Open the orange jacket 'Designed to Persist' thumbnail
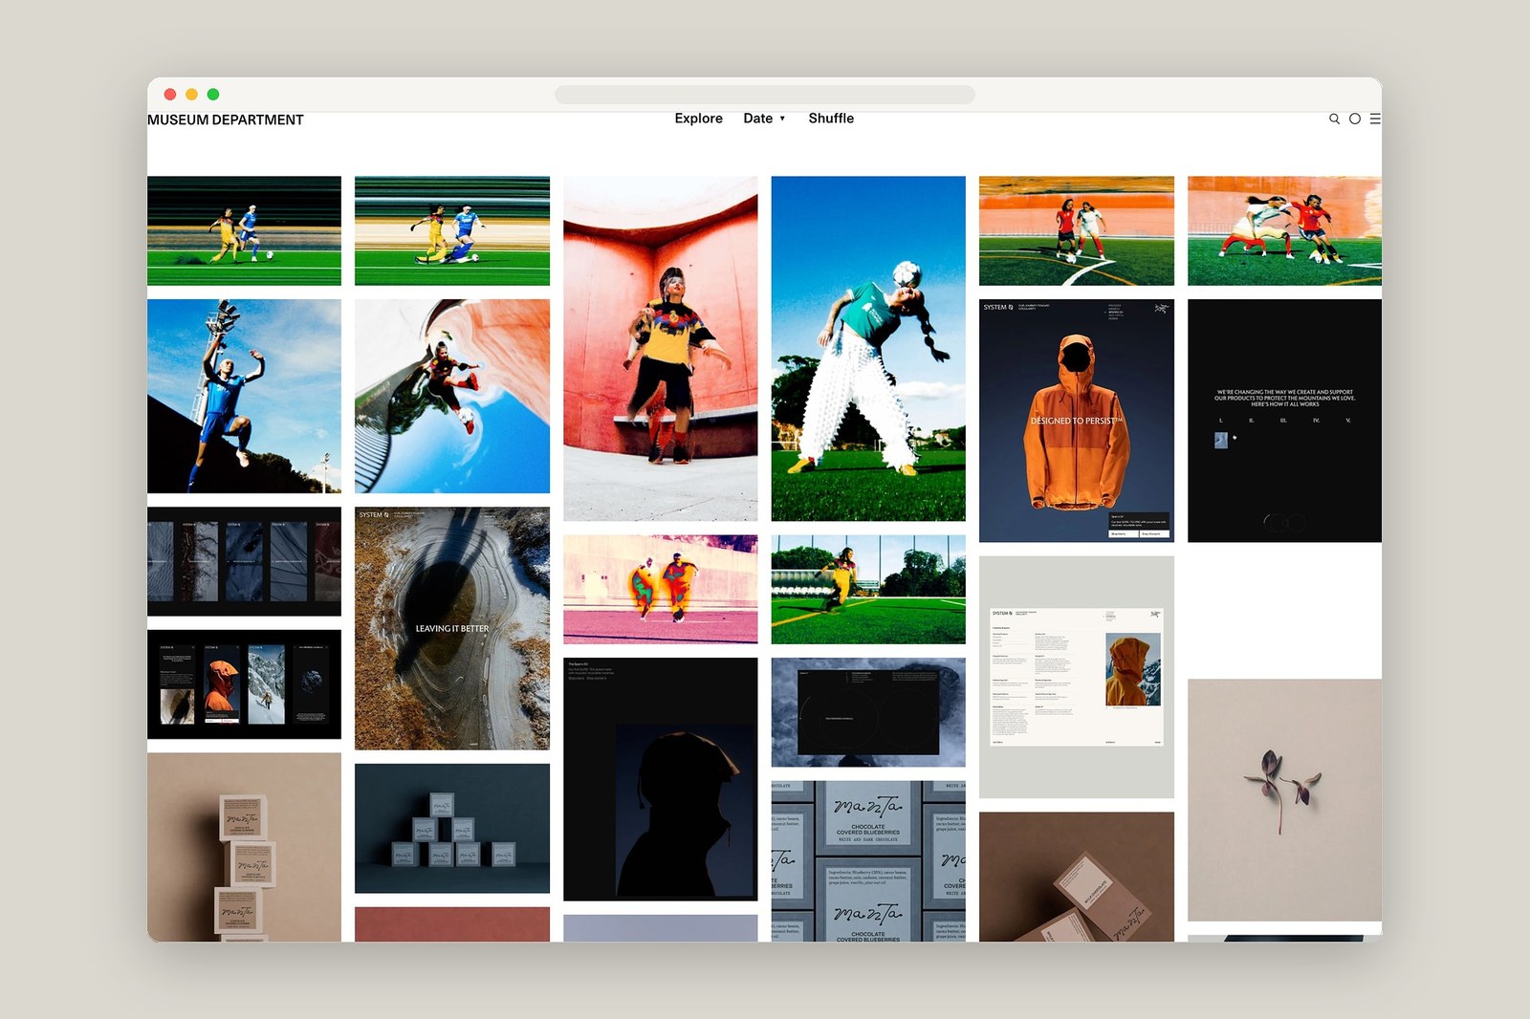The height and width of the screenshot is (1019, 1530). [x=1077, y=421]
